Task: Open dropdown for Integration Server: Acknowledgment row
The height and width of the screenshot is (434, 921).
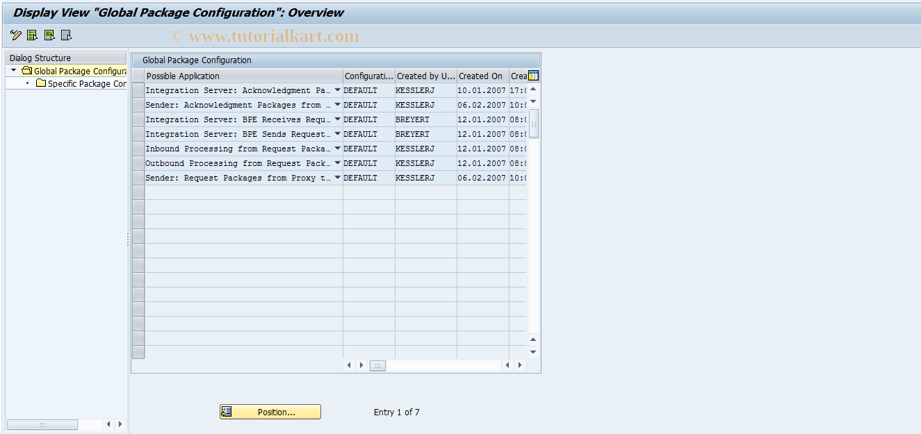Action: [x=338, y=90]
